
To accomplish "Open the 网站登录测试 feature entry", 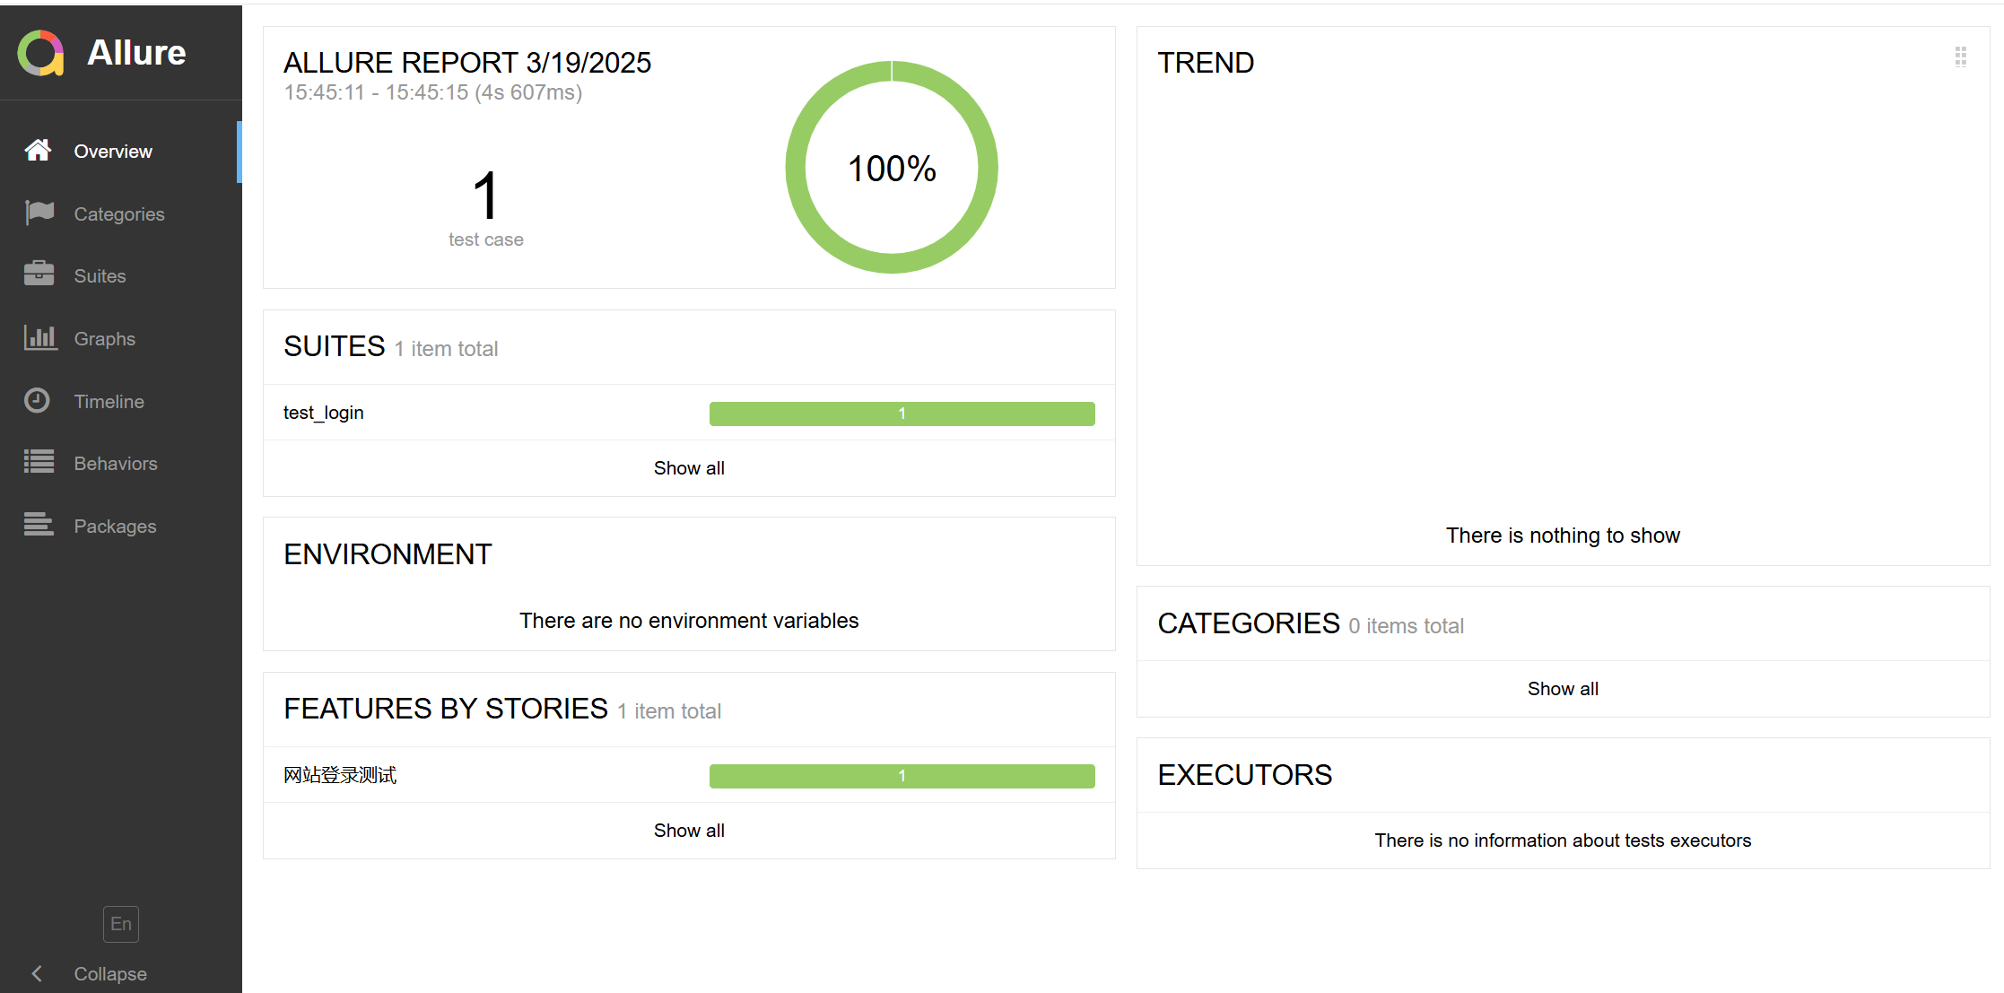I will click(x=340, y=775).
